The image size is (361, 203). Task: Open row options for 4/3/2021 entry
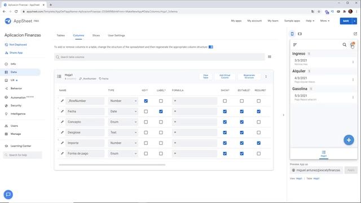click(x=353, y=80)
